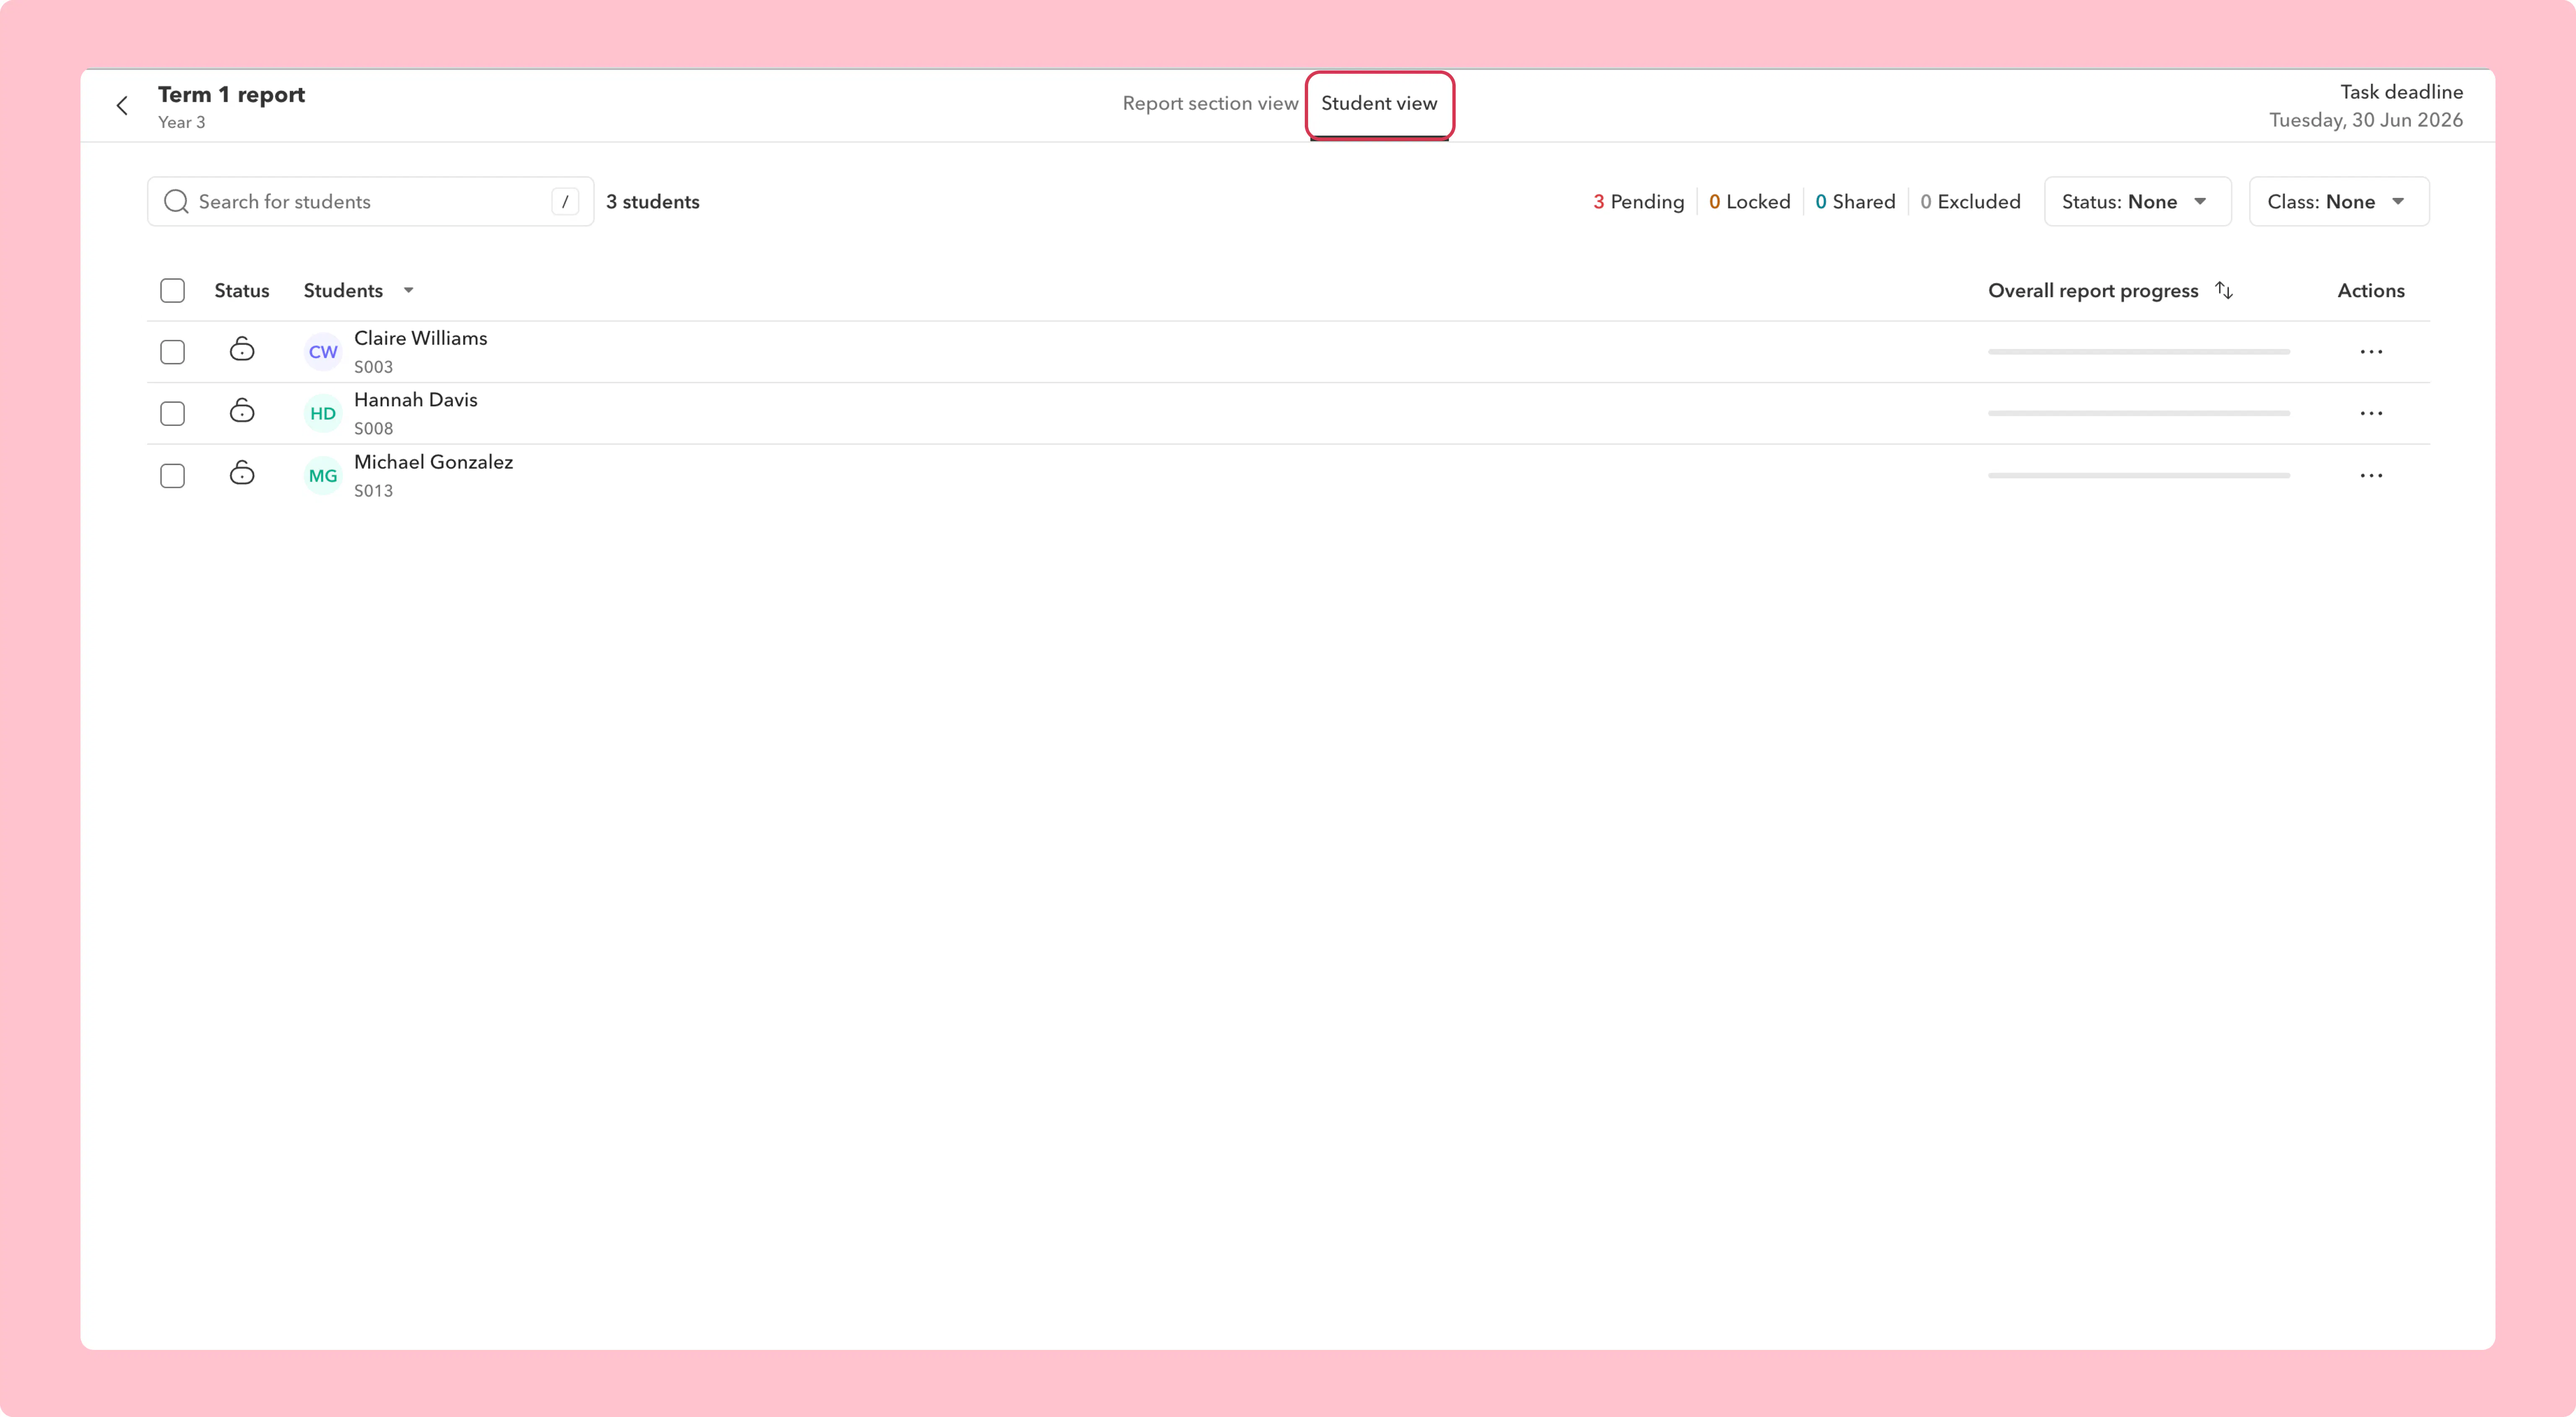Click the Term 1 report title

click(x=231, y=95)
